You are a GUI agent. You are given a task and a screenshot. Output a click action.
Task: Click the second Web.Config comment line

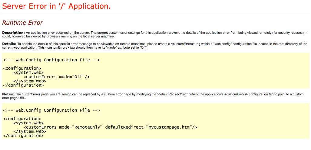52,110
